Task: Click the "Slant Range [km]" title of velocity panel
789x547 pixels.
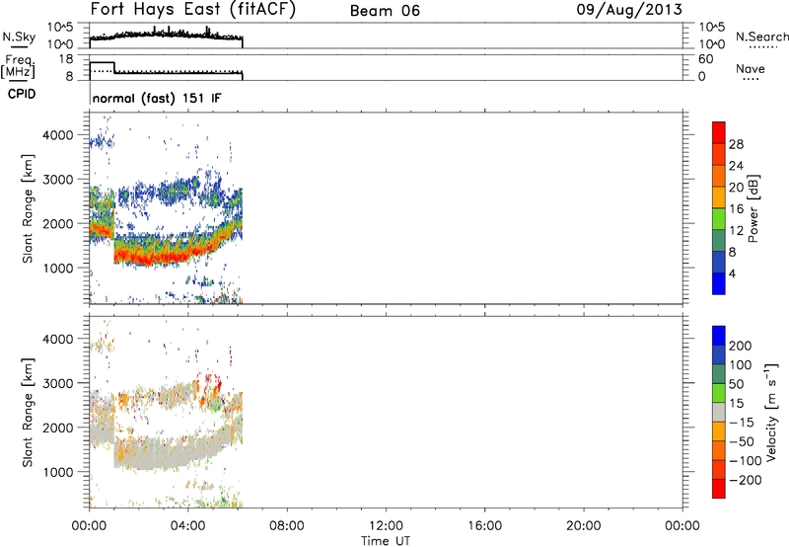Action: click(x=28, y=413)
